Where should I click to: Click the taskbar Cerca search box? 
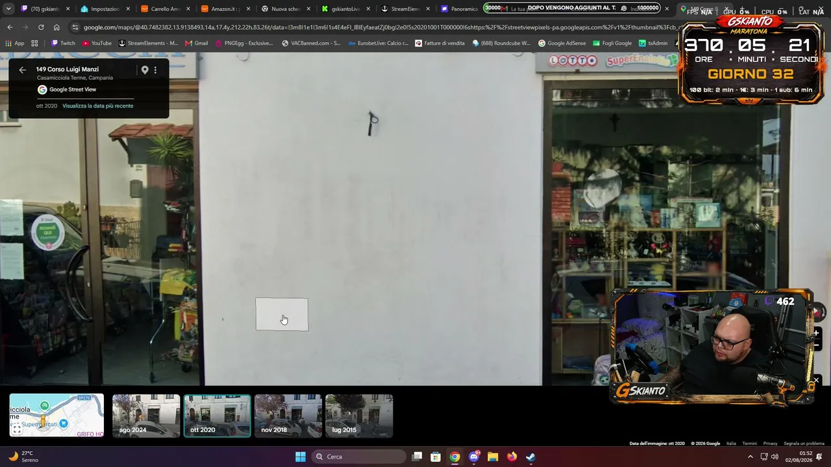(x=358, y=457)
